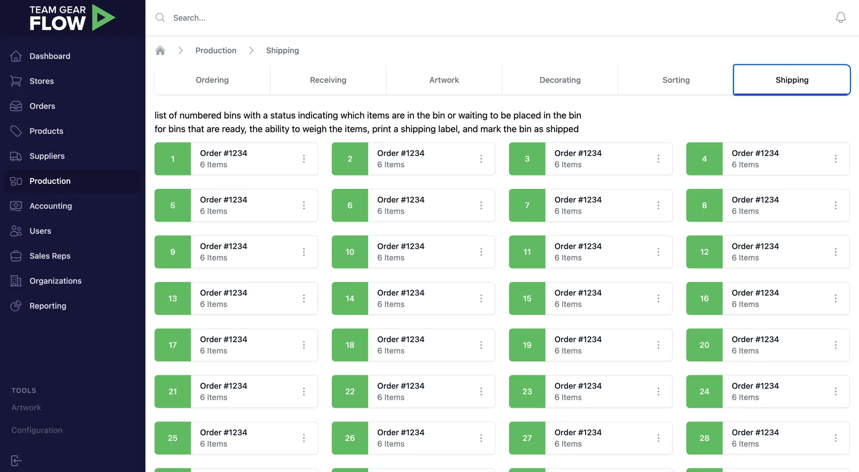Open options menu for bin 2
Viewport: 859px width, 472px height.
pos(481,159)
